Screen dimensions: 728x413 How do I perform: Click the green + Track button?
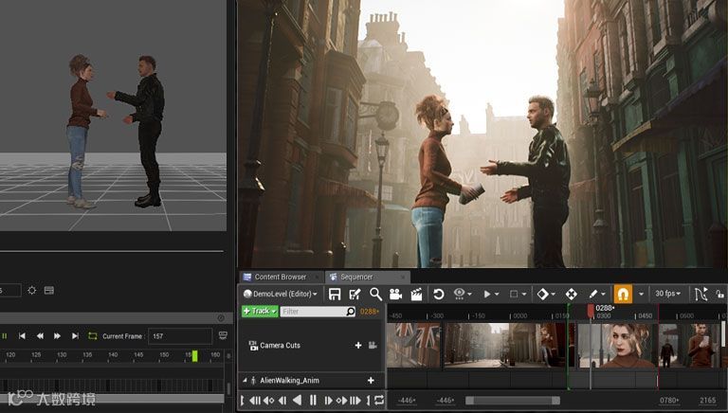coord(259,311)
